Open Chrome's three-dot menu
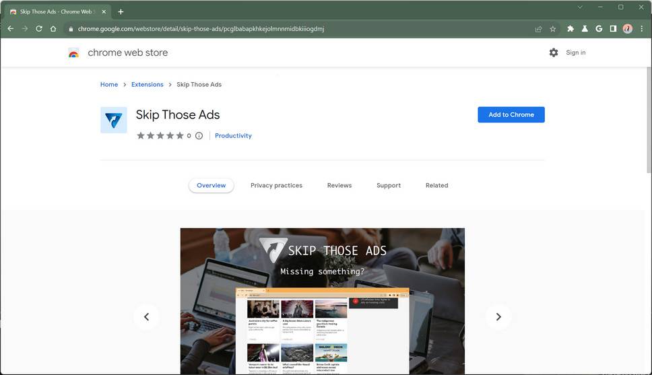Screen dimensions: 652x375 pyautogui.click(x=642, y=29)
